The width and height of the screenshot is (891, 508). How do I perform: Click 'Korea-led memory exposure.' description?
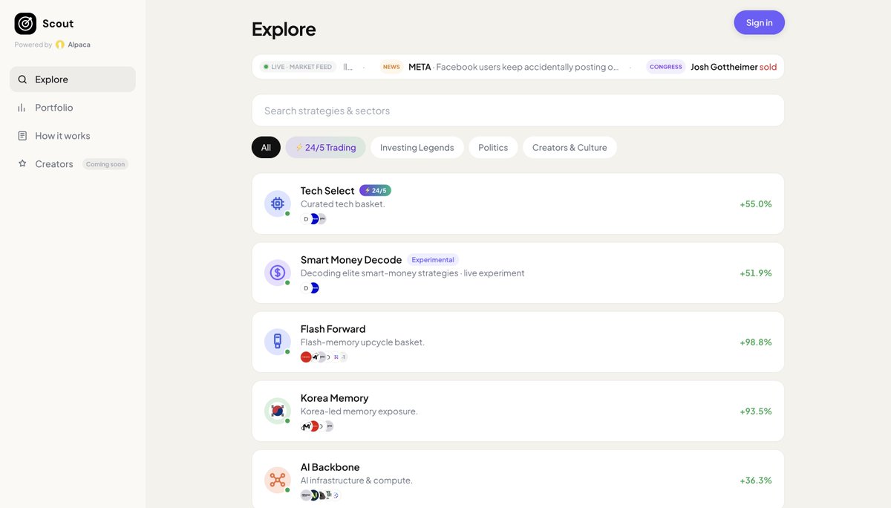click(x=359, y=411)
